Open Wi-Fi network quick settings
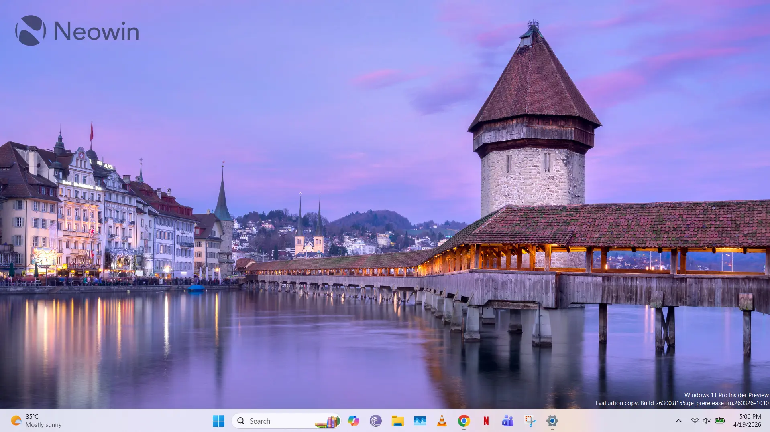 [695, 421]
